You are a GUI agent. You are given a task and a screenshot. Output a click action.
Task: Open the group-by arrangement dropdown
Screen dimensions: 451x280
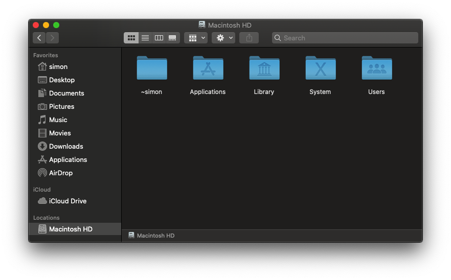click(x=196, y=38)
